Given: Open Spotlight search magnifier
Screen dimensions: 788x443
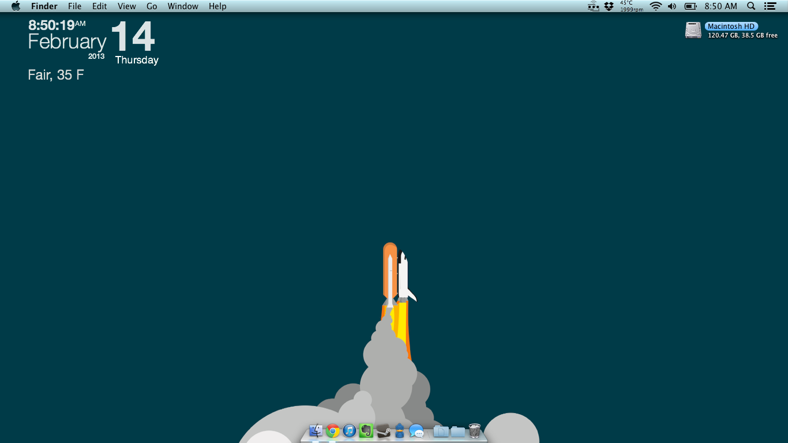Looking at the screenshot, I should [751, 6].
